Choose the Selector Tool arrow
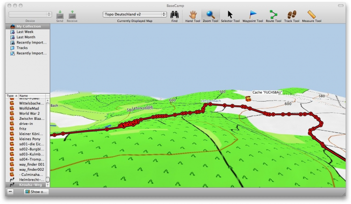351x204 pixels. (230, 16)
